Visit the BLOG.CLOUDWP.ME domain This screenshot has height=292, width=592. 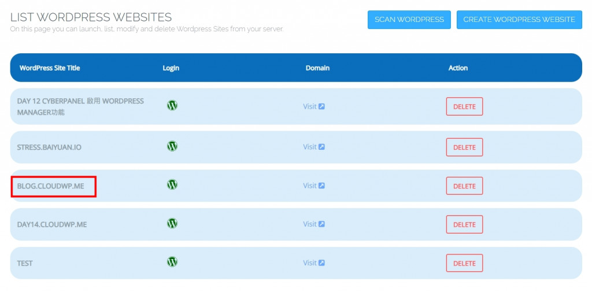pos(314,186)
